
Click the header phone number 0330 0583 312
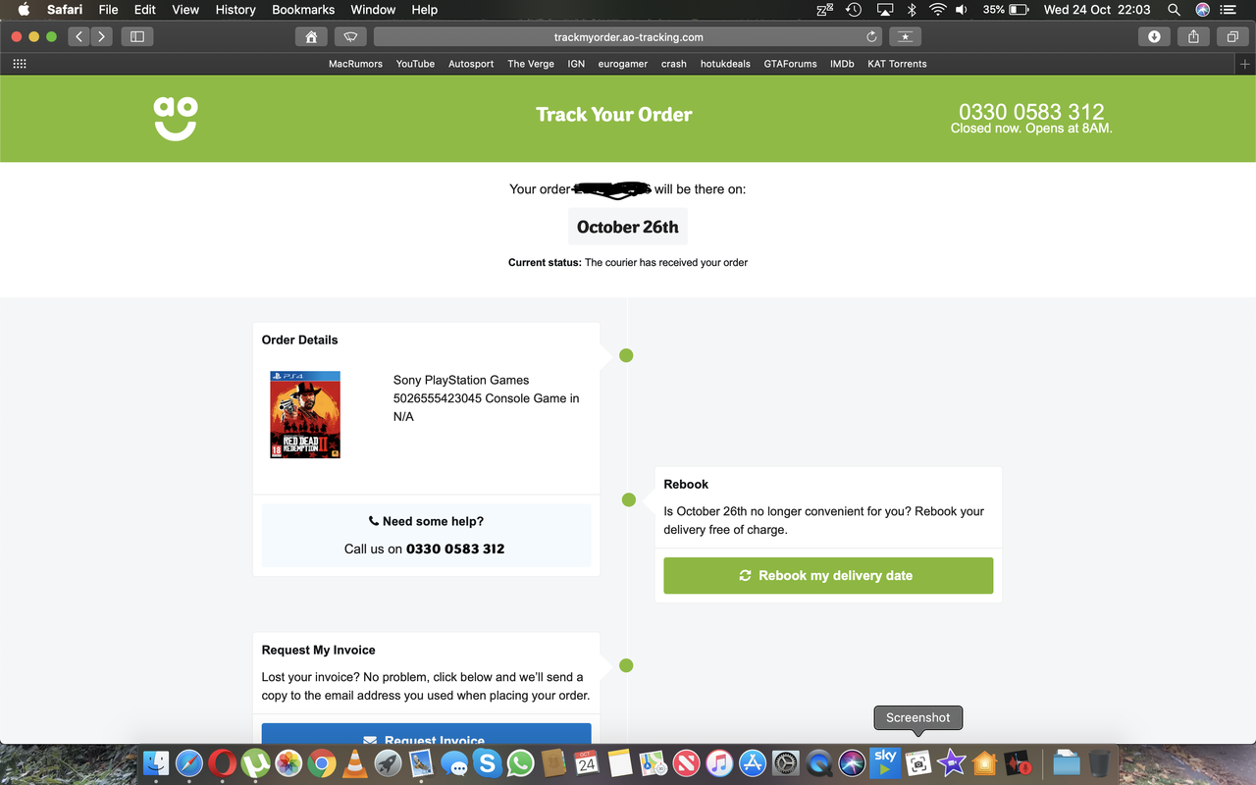pyautogui.click(x=1031, y=112)
